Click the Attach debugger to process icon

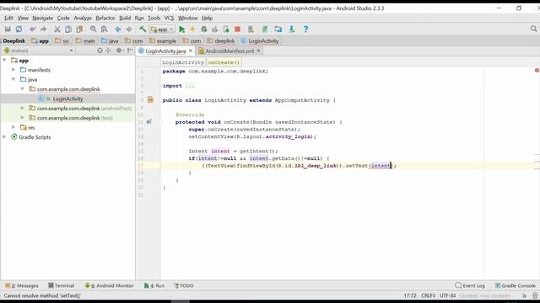[x=226, y=29]
